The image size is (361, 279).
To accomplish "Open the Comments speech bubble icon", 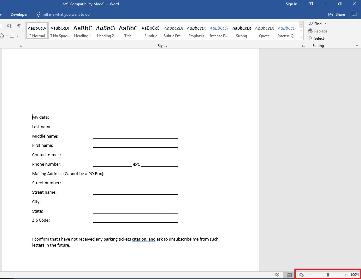I will (354, 14).
